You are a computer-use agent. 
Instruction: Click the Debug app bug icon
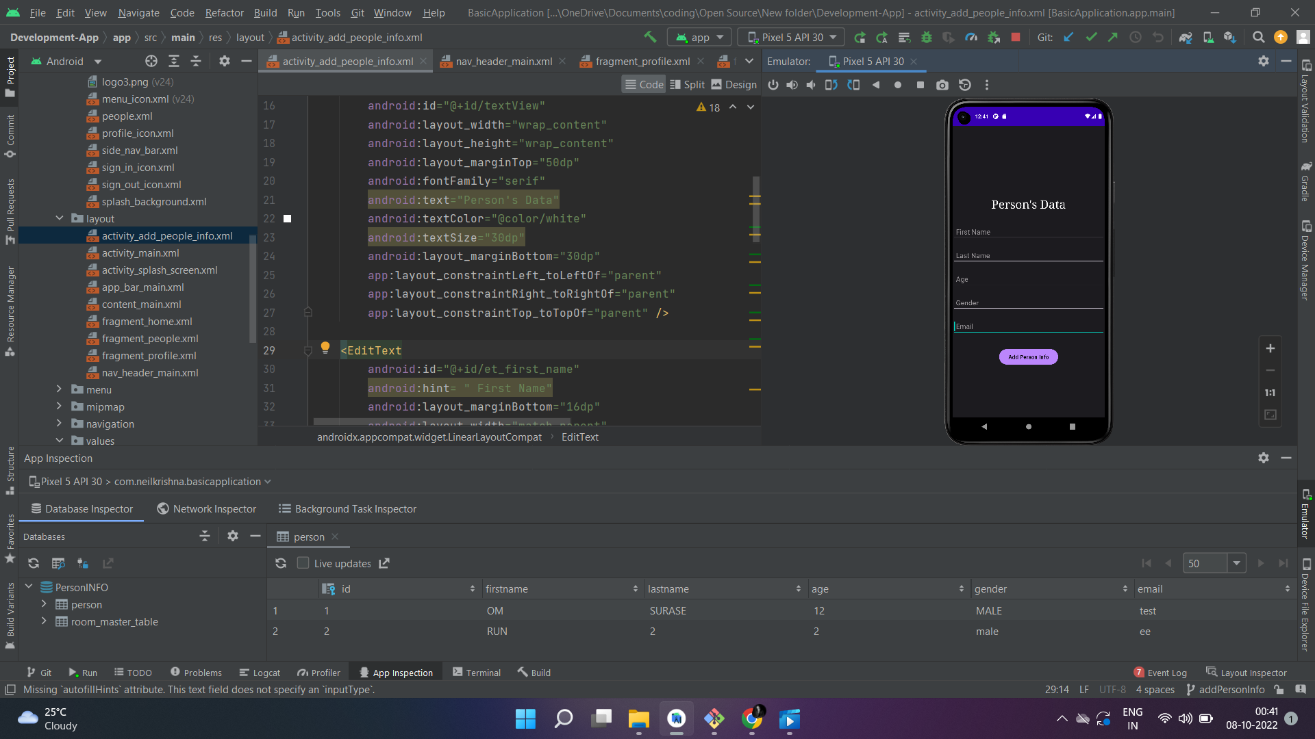(x=926, y=38)
